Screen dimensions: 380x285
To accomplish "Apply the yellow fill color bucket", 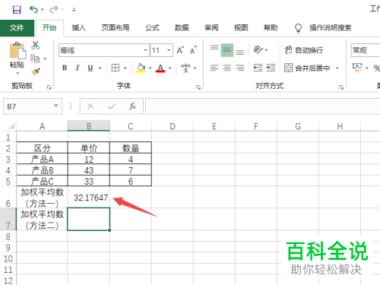I will (141, 68).
